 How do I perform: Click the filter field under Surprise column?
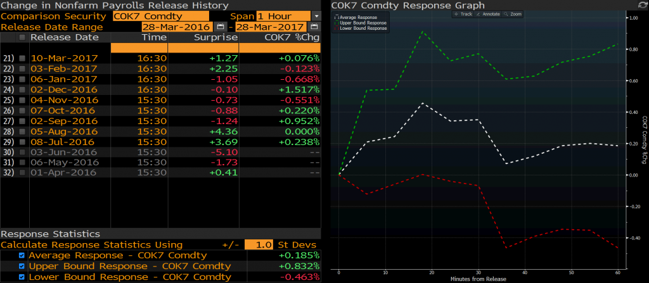coord(203,48)
